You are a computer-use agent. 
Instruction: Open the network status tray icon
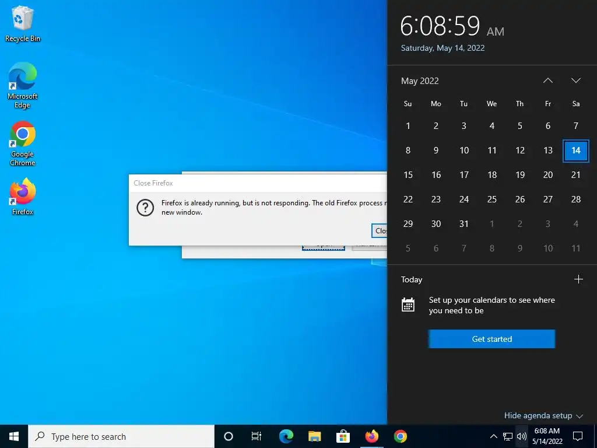[508, 436]
